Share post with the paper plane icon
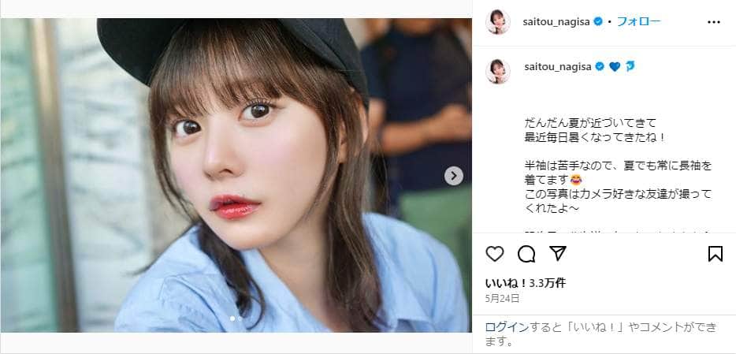Image resolution: width=736 pixels, height=354 pixels. 558,254
